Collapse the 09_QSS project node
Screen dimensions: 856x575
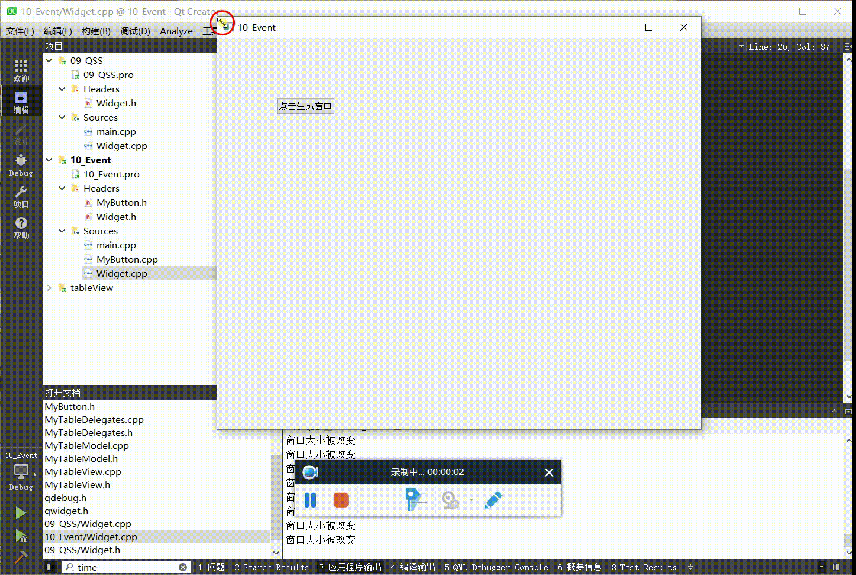[49, 60]
